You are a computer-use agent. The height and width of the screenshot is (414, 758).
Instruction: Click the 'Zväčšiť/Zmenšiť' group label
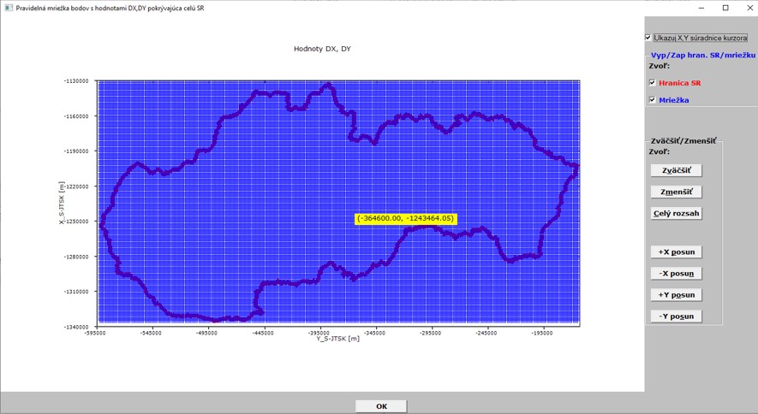coord(683,141)
